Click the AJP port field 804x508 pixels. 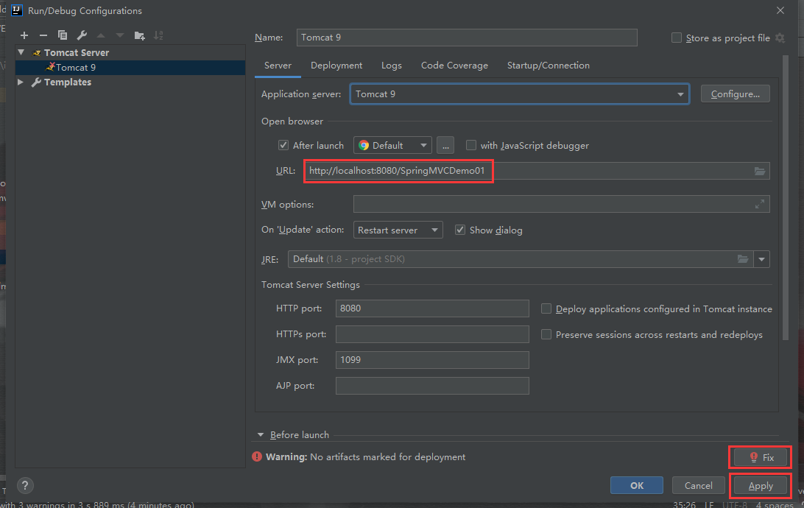[x=432, y=386]
